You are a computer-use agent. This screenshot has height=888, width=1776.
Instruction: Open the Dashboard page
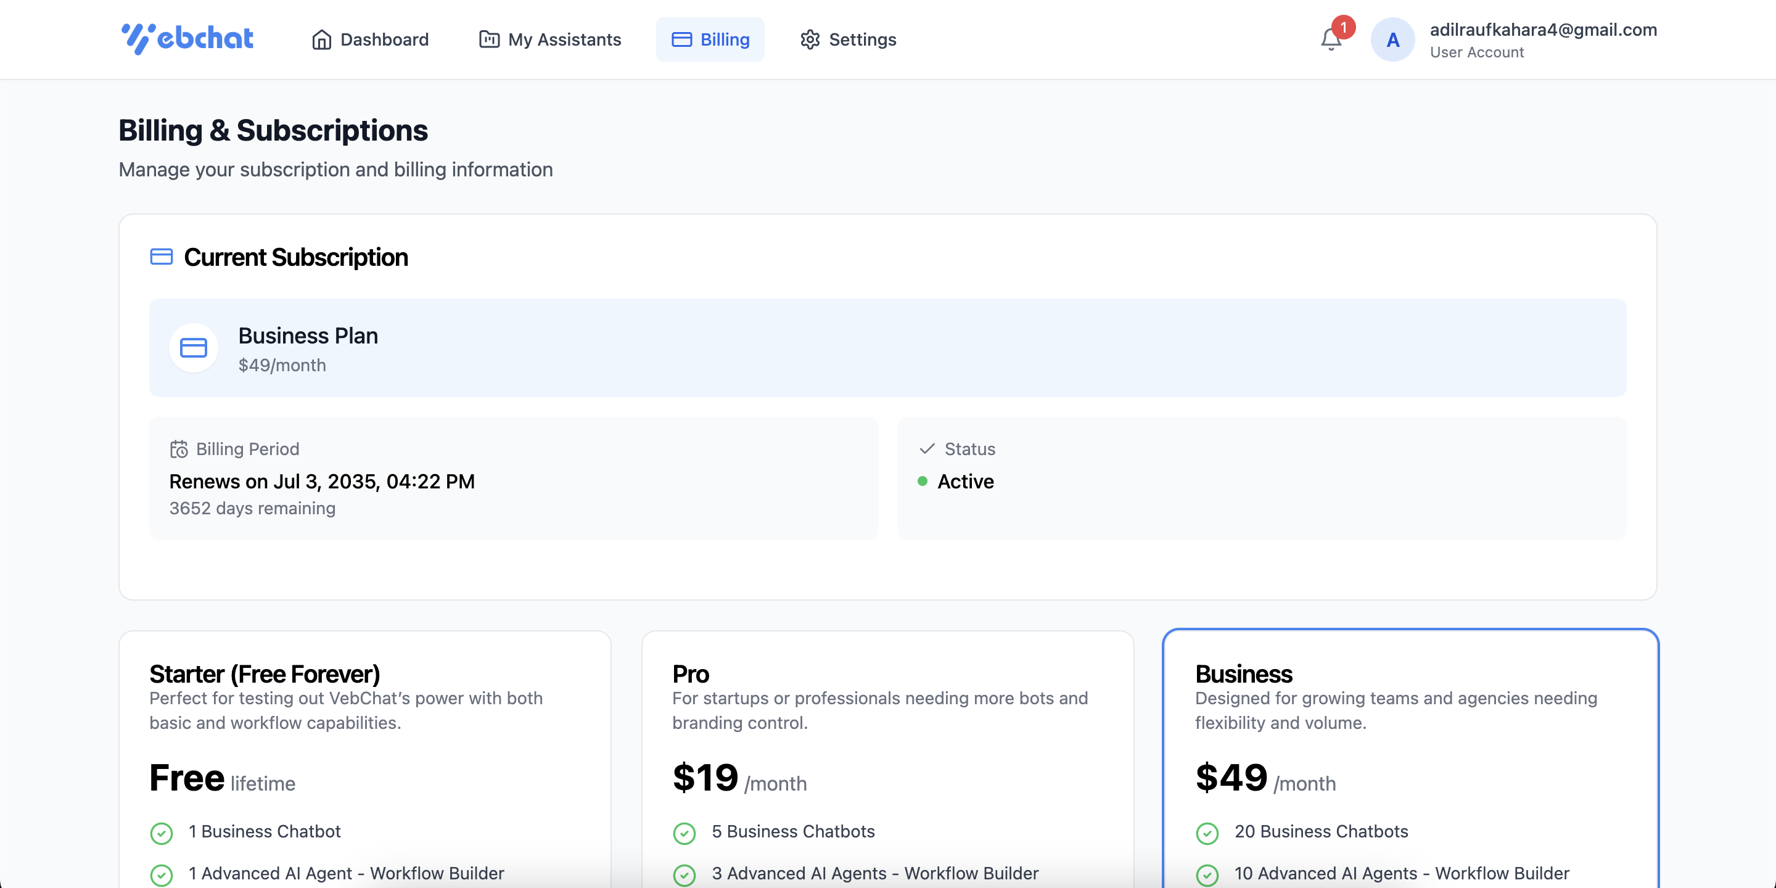(x=370, y=40)
